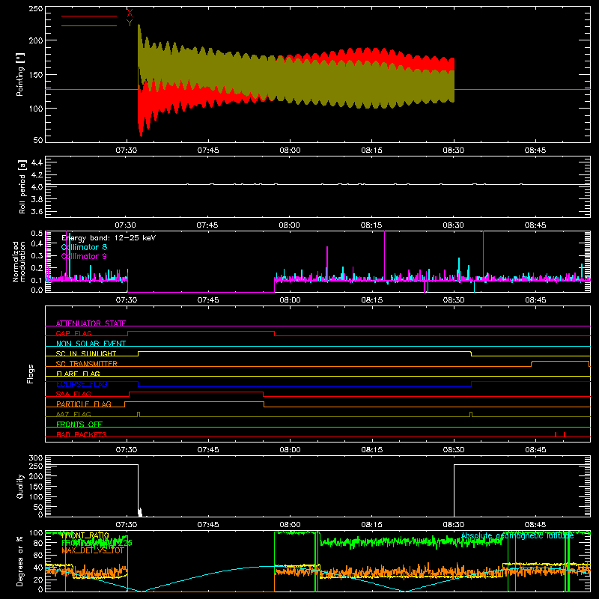599x599 pixels.
Task: Click the 3.6 tick on Roll period axis
Action: [37, 211]
